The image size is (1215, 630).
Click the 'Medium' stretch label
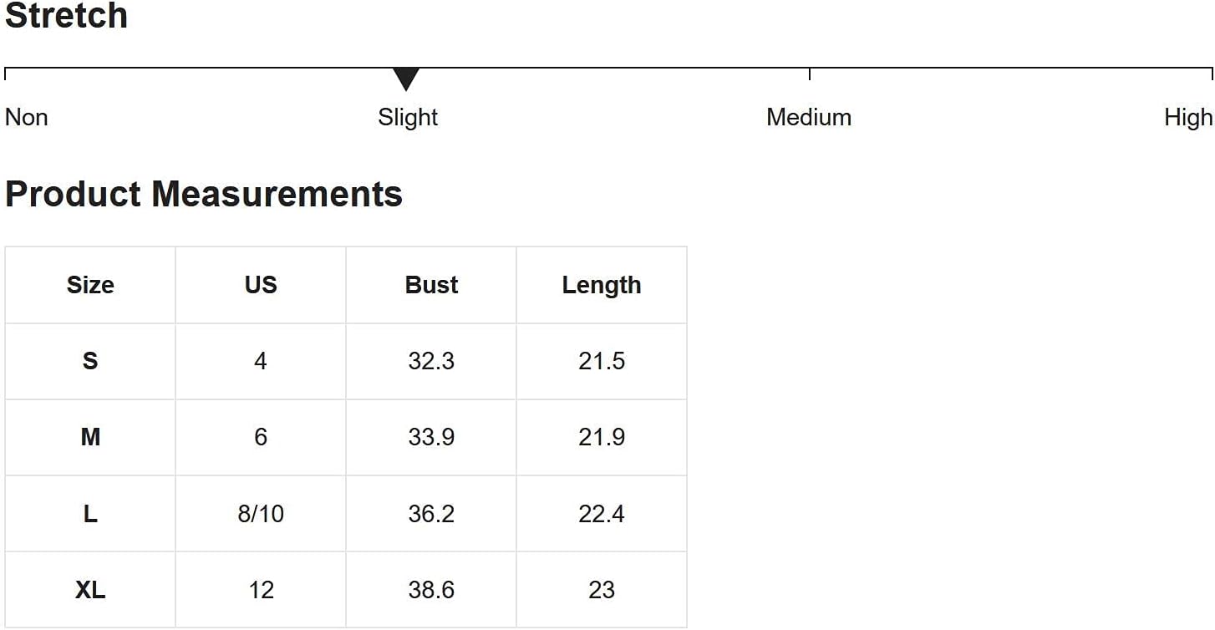808,117
